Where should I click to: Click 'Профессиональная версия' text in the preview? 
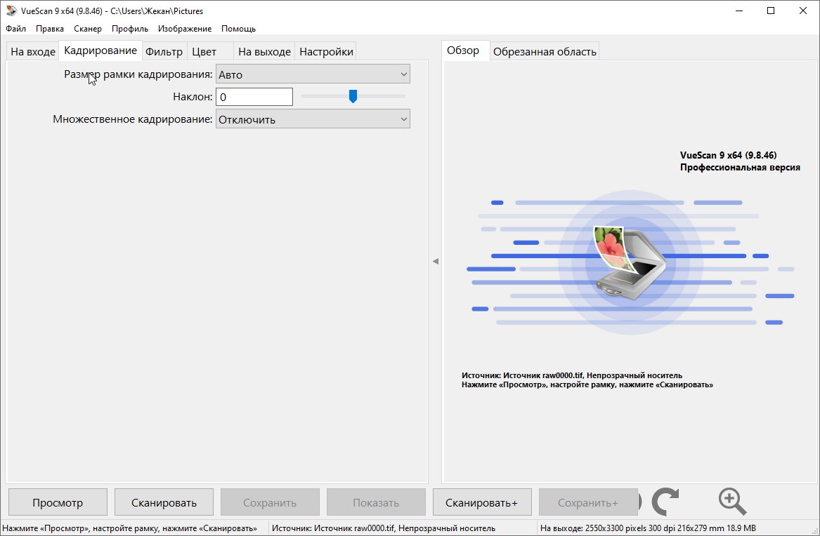(740, 168)
